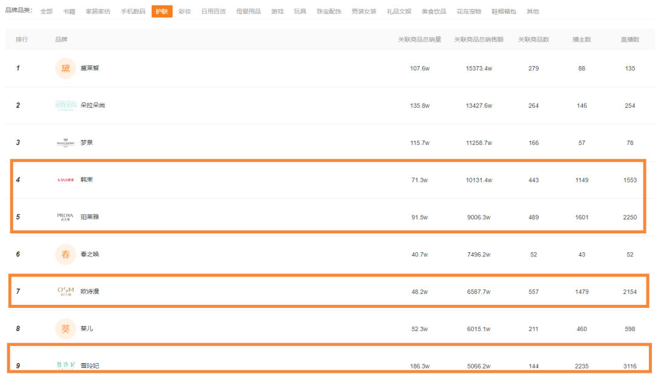Switch to the 书籍 category

pyautogui.click(x=69, y=12)
